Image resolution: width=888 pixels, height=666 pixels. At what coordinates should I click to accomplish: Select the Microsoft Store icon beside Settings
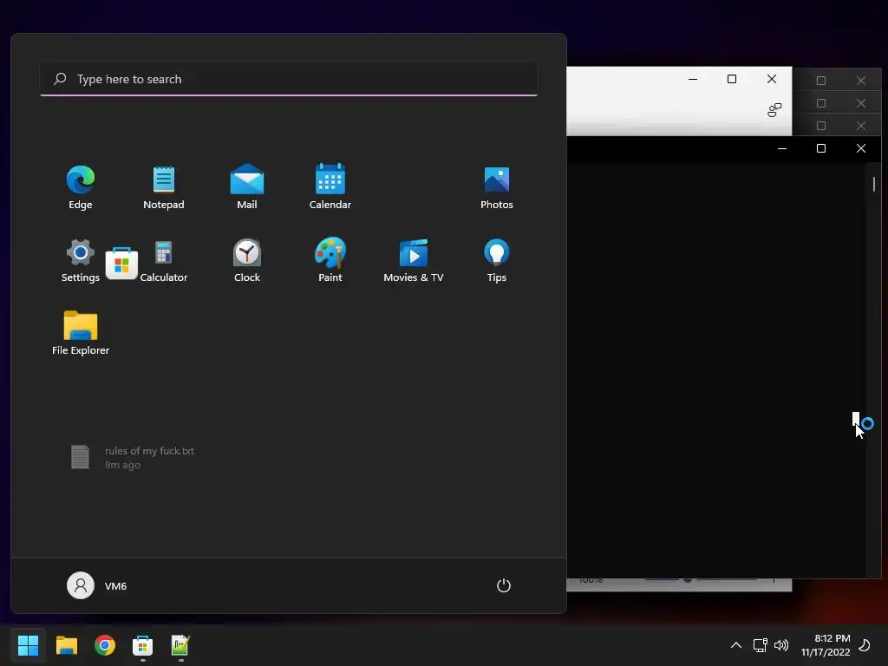(121, 264)
